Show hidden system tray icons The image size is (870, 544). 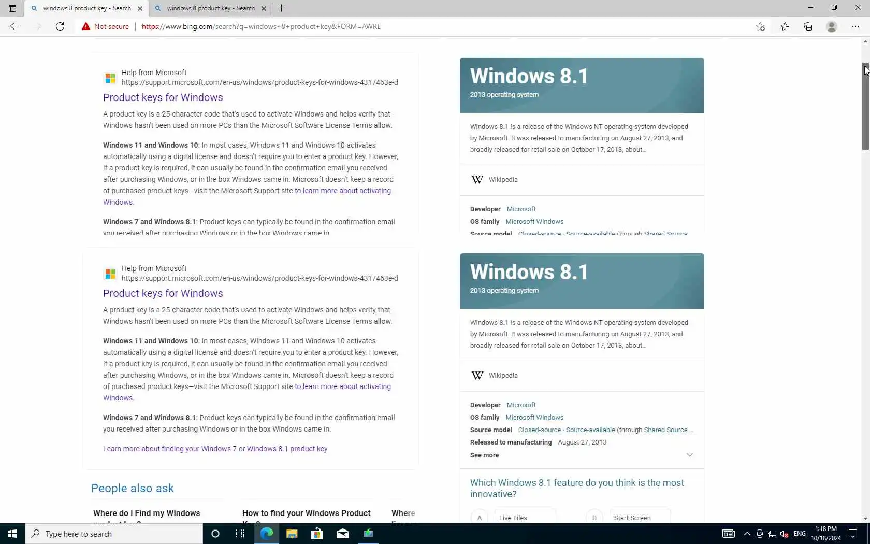(x=747, y=534)
